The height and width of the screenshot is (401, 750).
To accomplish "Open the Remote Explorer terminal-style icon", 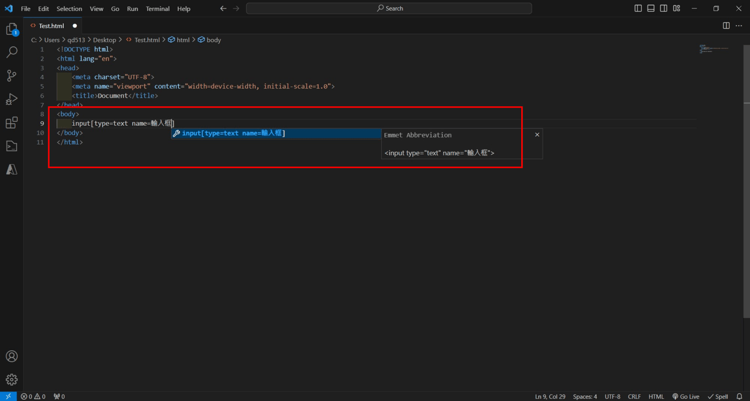I will point(12,146).
